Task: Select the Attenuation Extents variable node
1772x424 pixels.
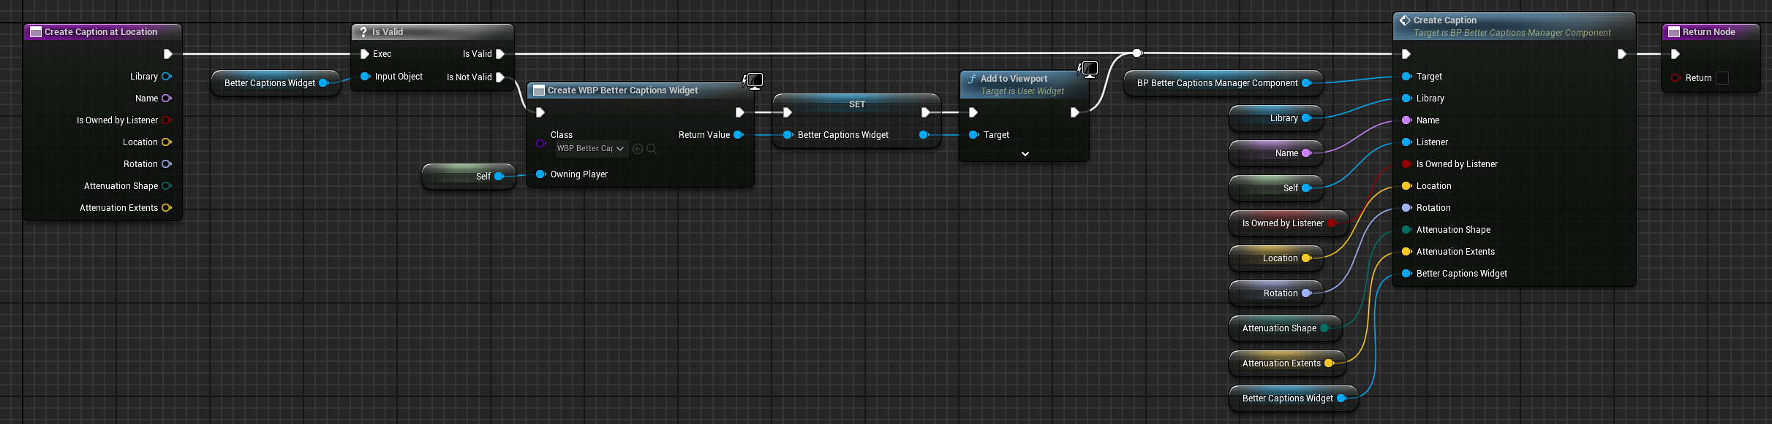Action: coord(1281,363)
